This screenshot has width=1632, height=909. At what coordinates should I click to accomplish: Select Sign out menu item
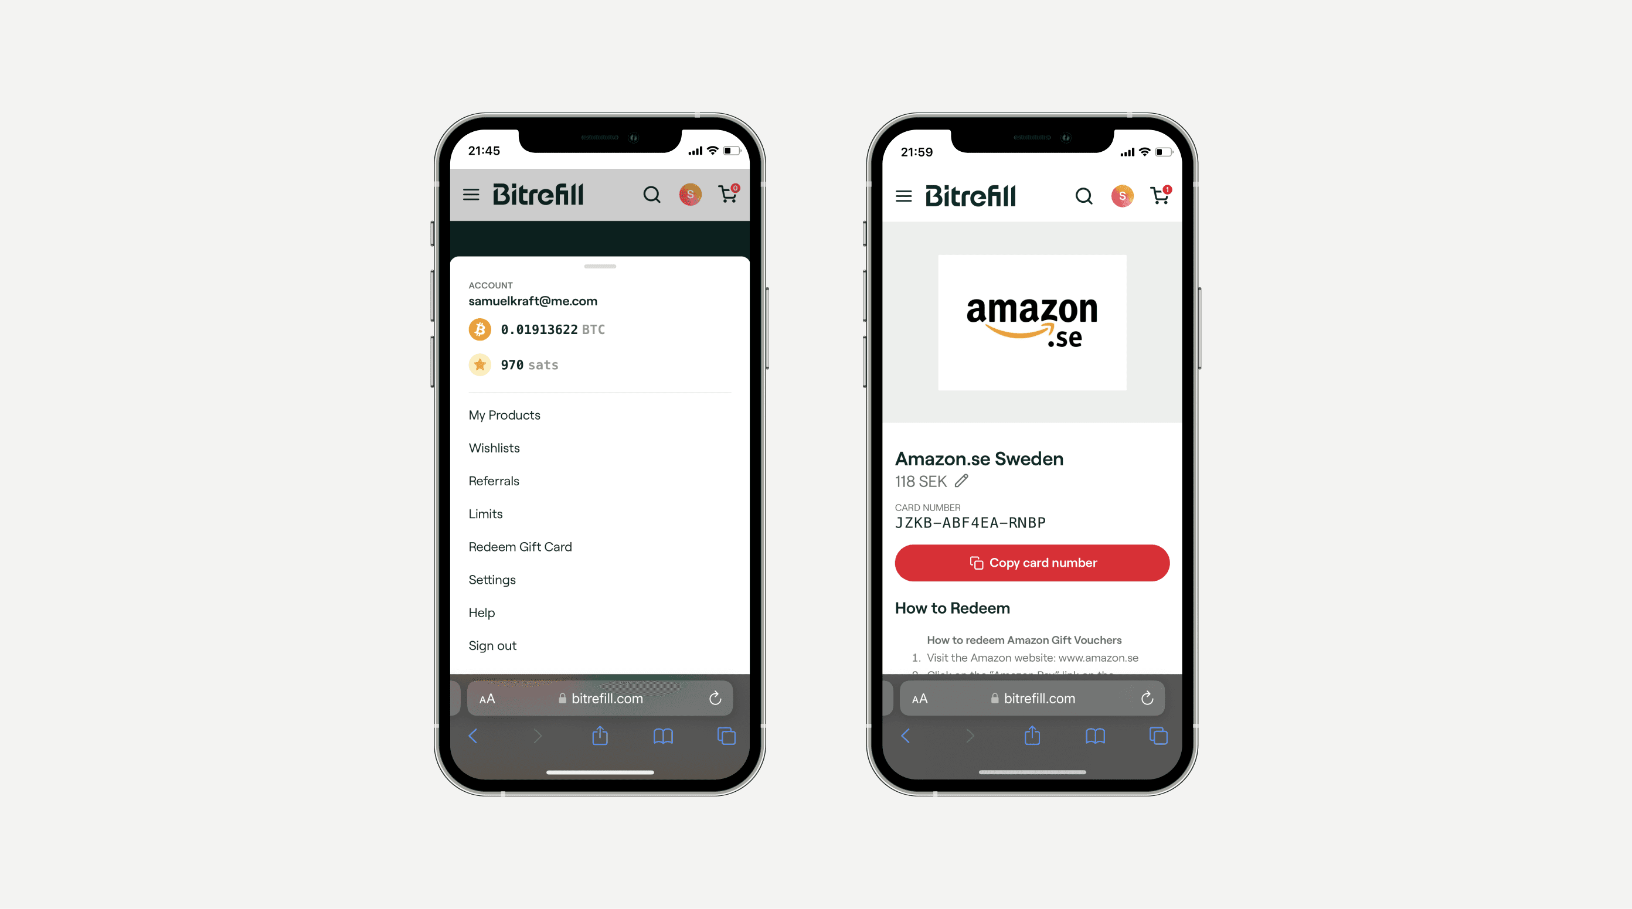[492, 644]
